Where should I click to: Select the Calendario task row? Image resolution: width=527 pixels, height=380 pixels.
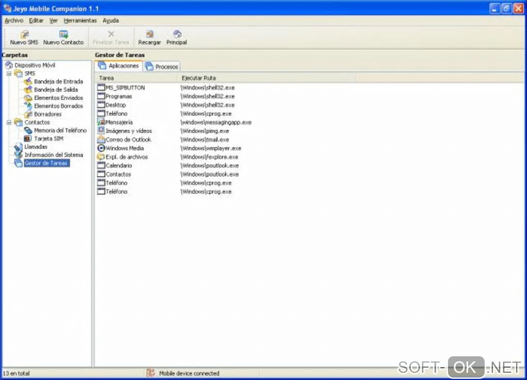coord(119,166)
